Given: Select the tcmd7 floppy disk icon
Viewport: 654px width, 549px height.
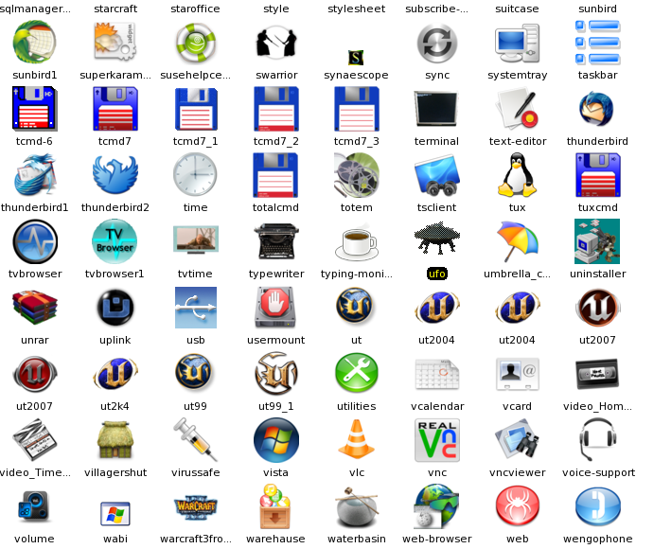Looking at the screenshot, I should click(x=115, y=109).
